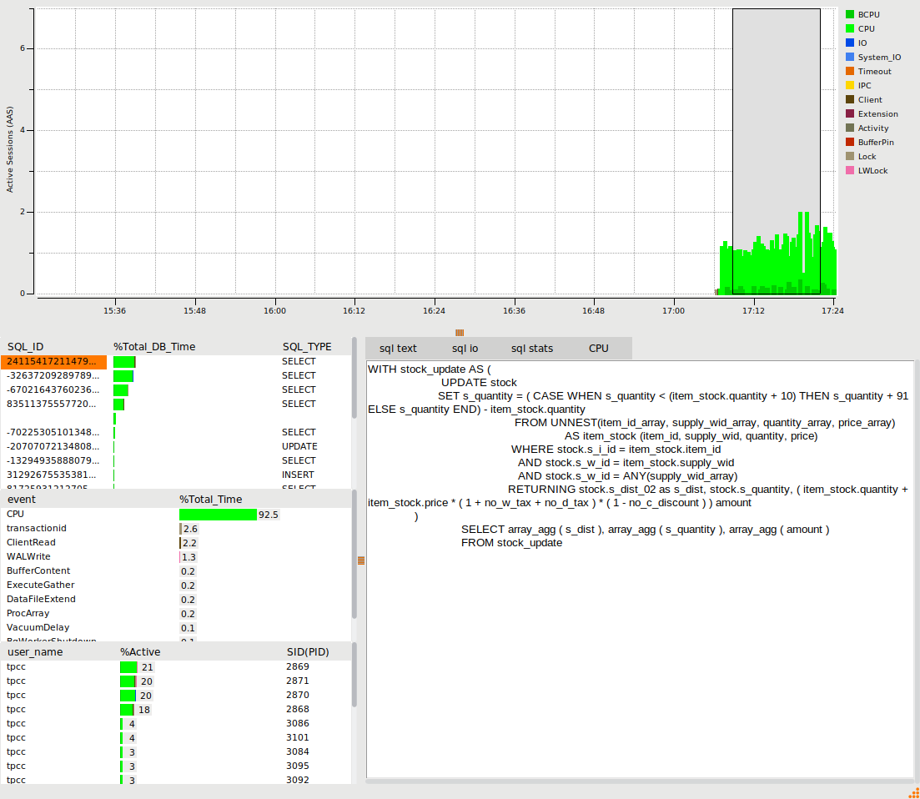Click the BCPU legend color square
The image size is (920, 799).
pyautogui.click(x=849, y=15)
